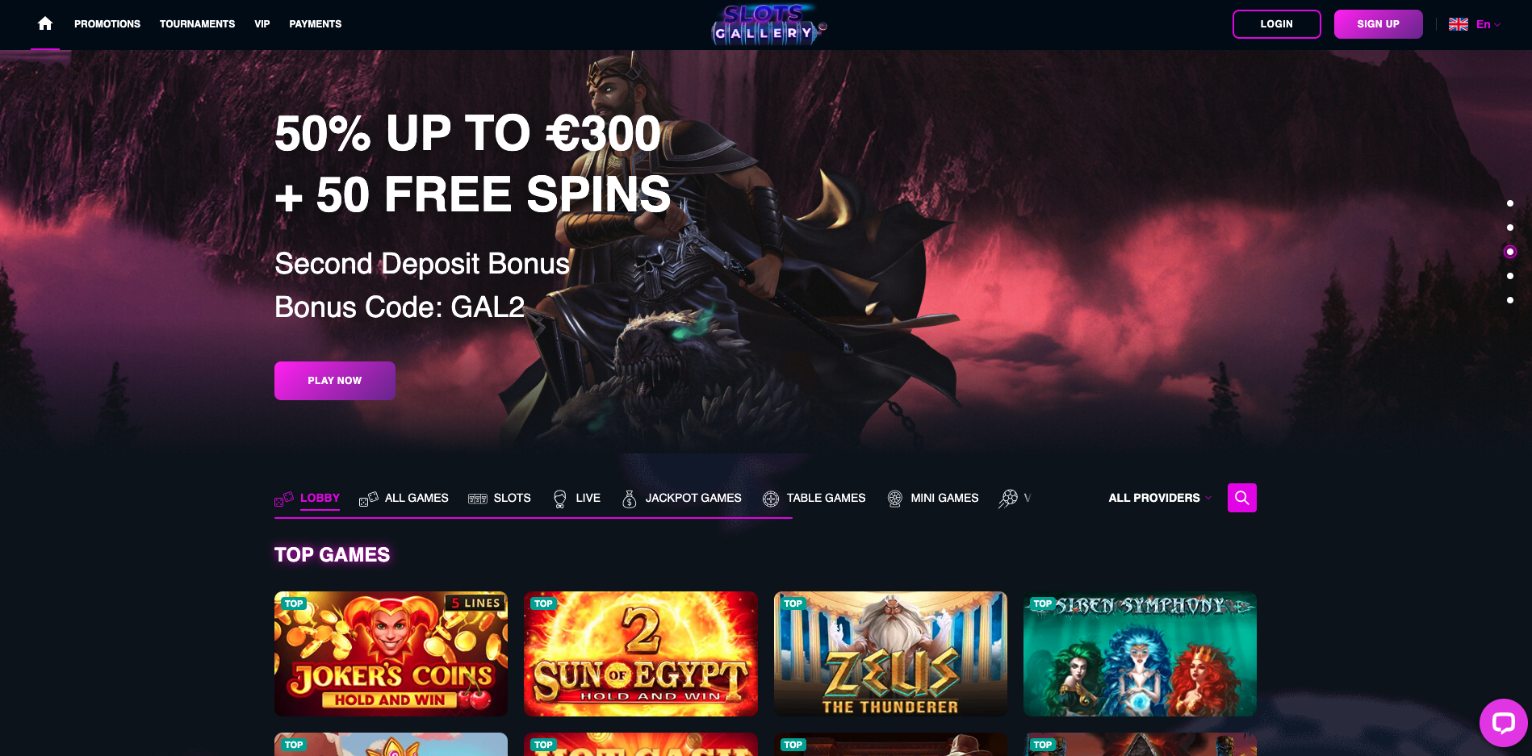Expand the All Providers dropdown
The image size is (1532, 756).
pos(1159,498)
